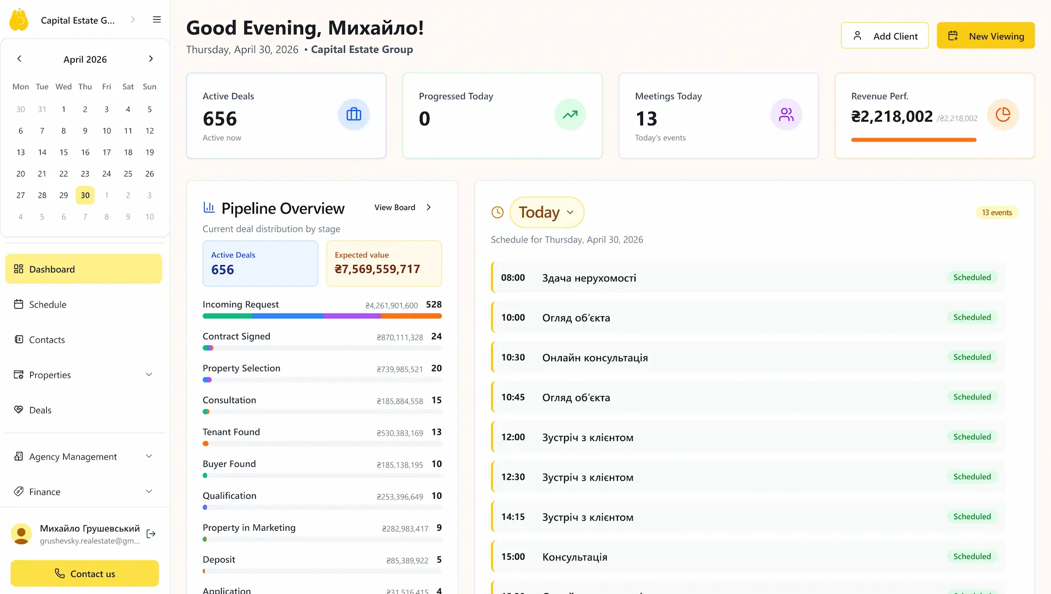
Task: Click the Properties icon in sidebar
Action: 19,375
